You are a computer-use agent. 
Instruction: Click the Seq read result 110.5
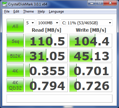(x=46, y=41)
